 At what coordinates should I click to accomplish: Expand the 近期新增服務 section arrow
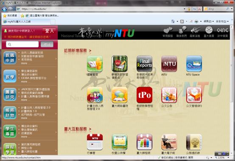[x=90, y=51]
